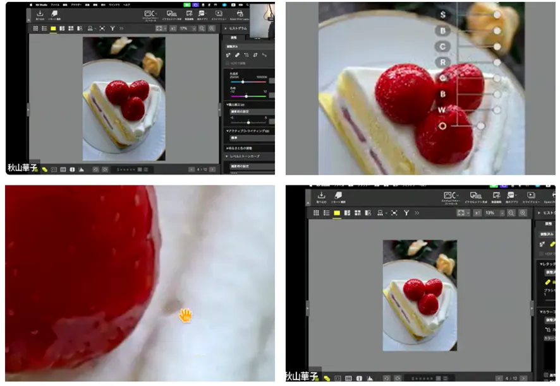Click the O control point marker on the strawberry

click(x=442, y=126)
